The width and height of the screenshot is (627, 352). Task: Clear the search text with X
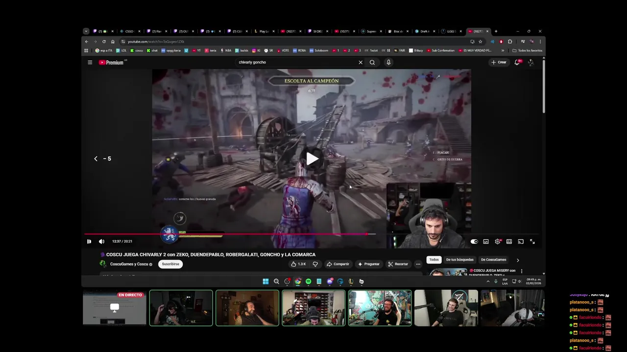pyautogui.click(x=361, y=62)
